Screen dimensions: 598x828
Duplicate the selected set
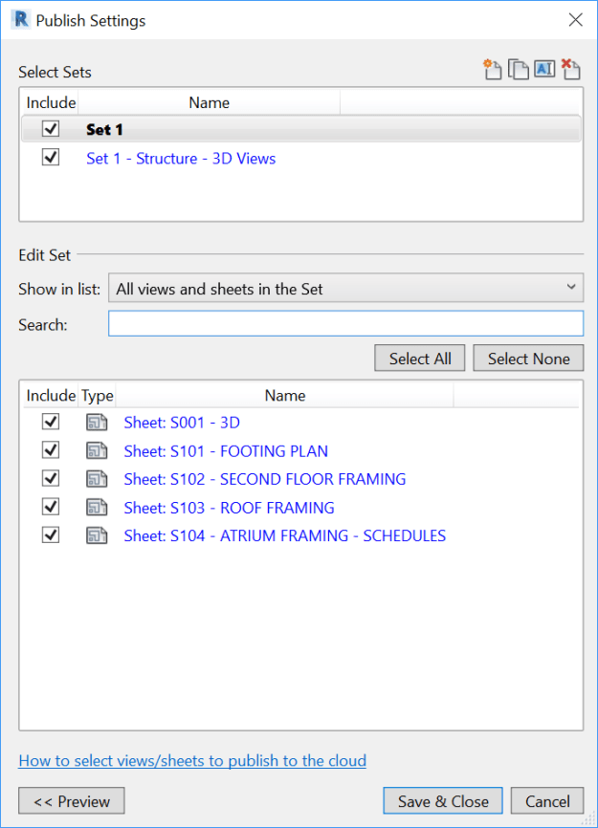click(518, 69)
